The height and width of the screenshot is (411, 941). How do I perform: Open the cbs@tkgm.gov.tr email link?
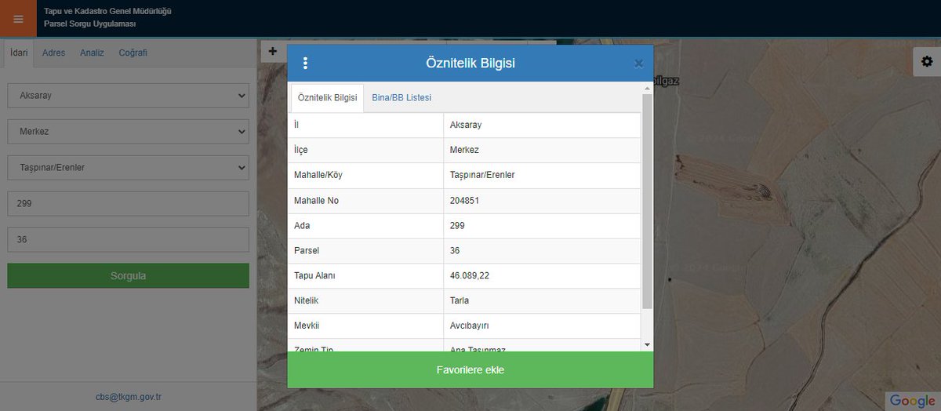(x=129, y=397)
